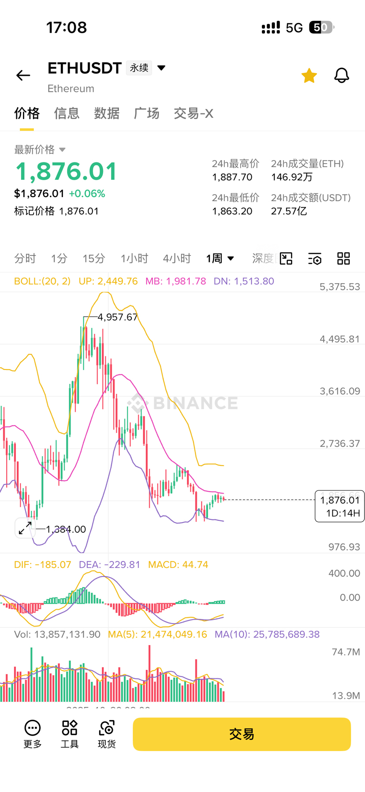The image size is (365, 792).
Task: Tap the DIF: -185.07 indicator value
Action: click(42, 564)
